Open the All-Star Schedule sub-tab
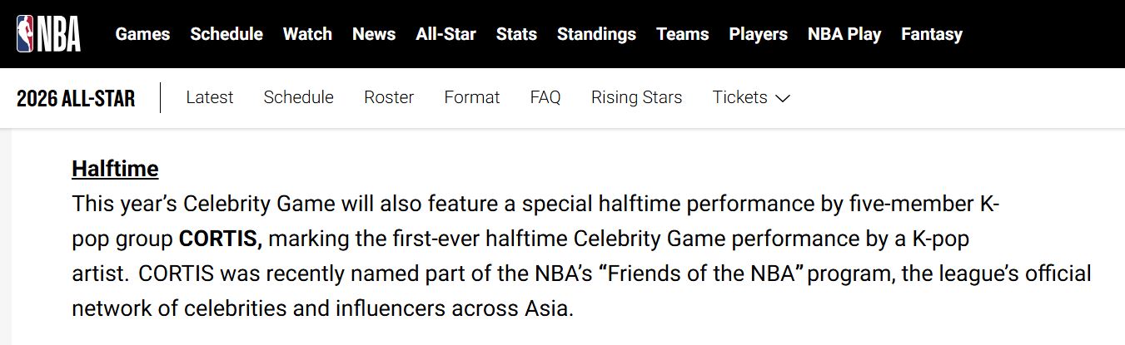The width and height of the screenshot is (1125, 345). click(x=298, y=97)
